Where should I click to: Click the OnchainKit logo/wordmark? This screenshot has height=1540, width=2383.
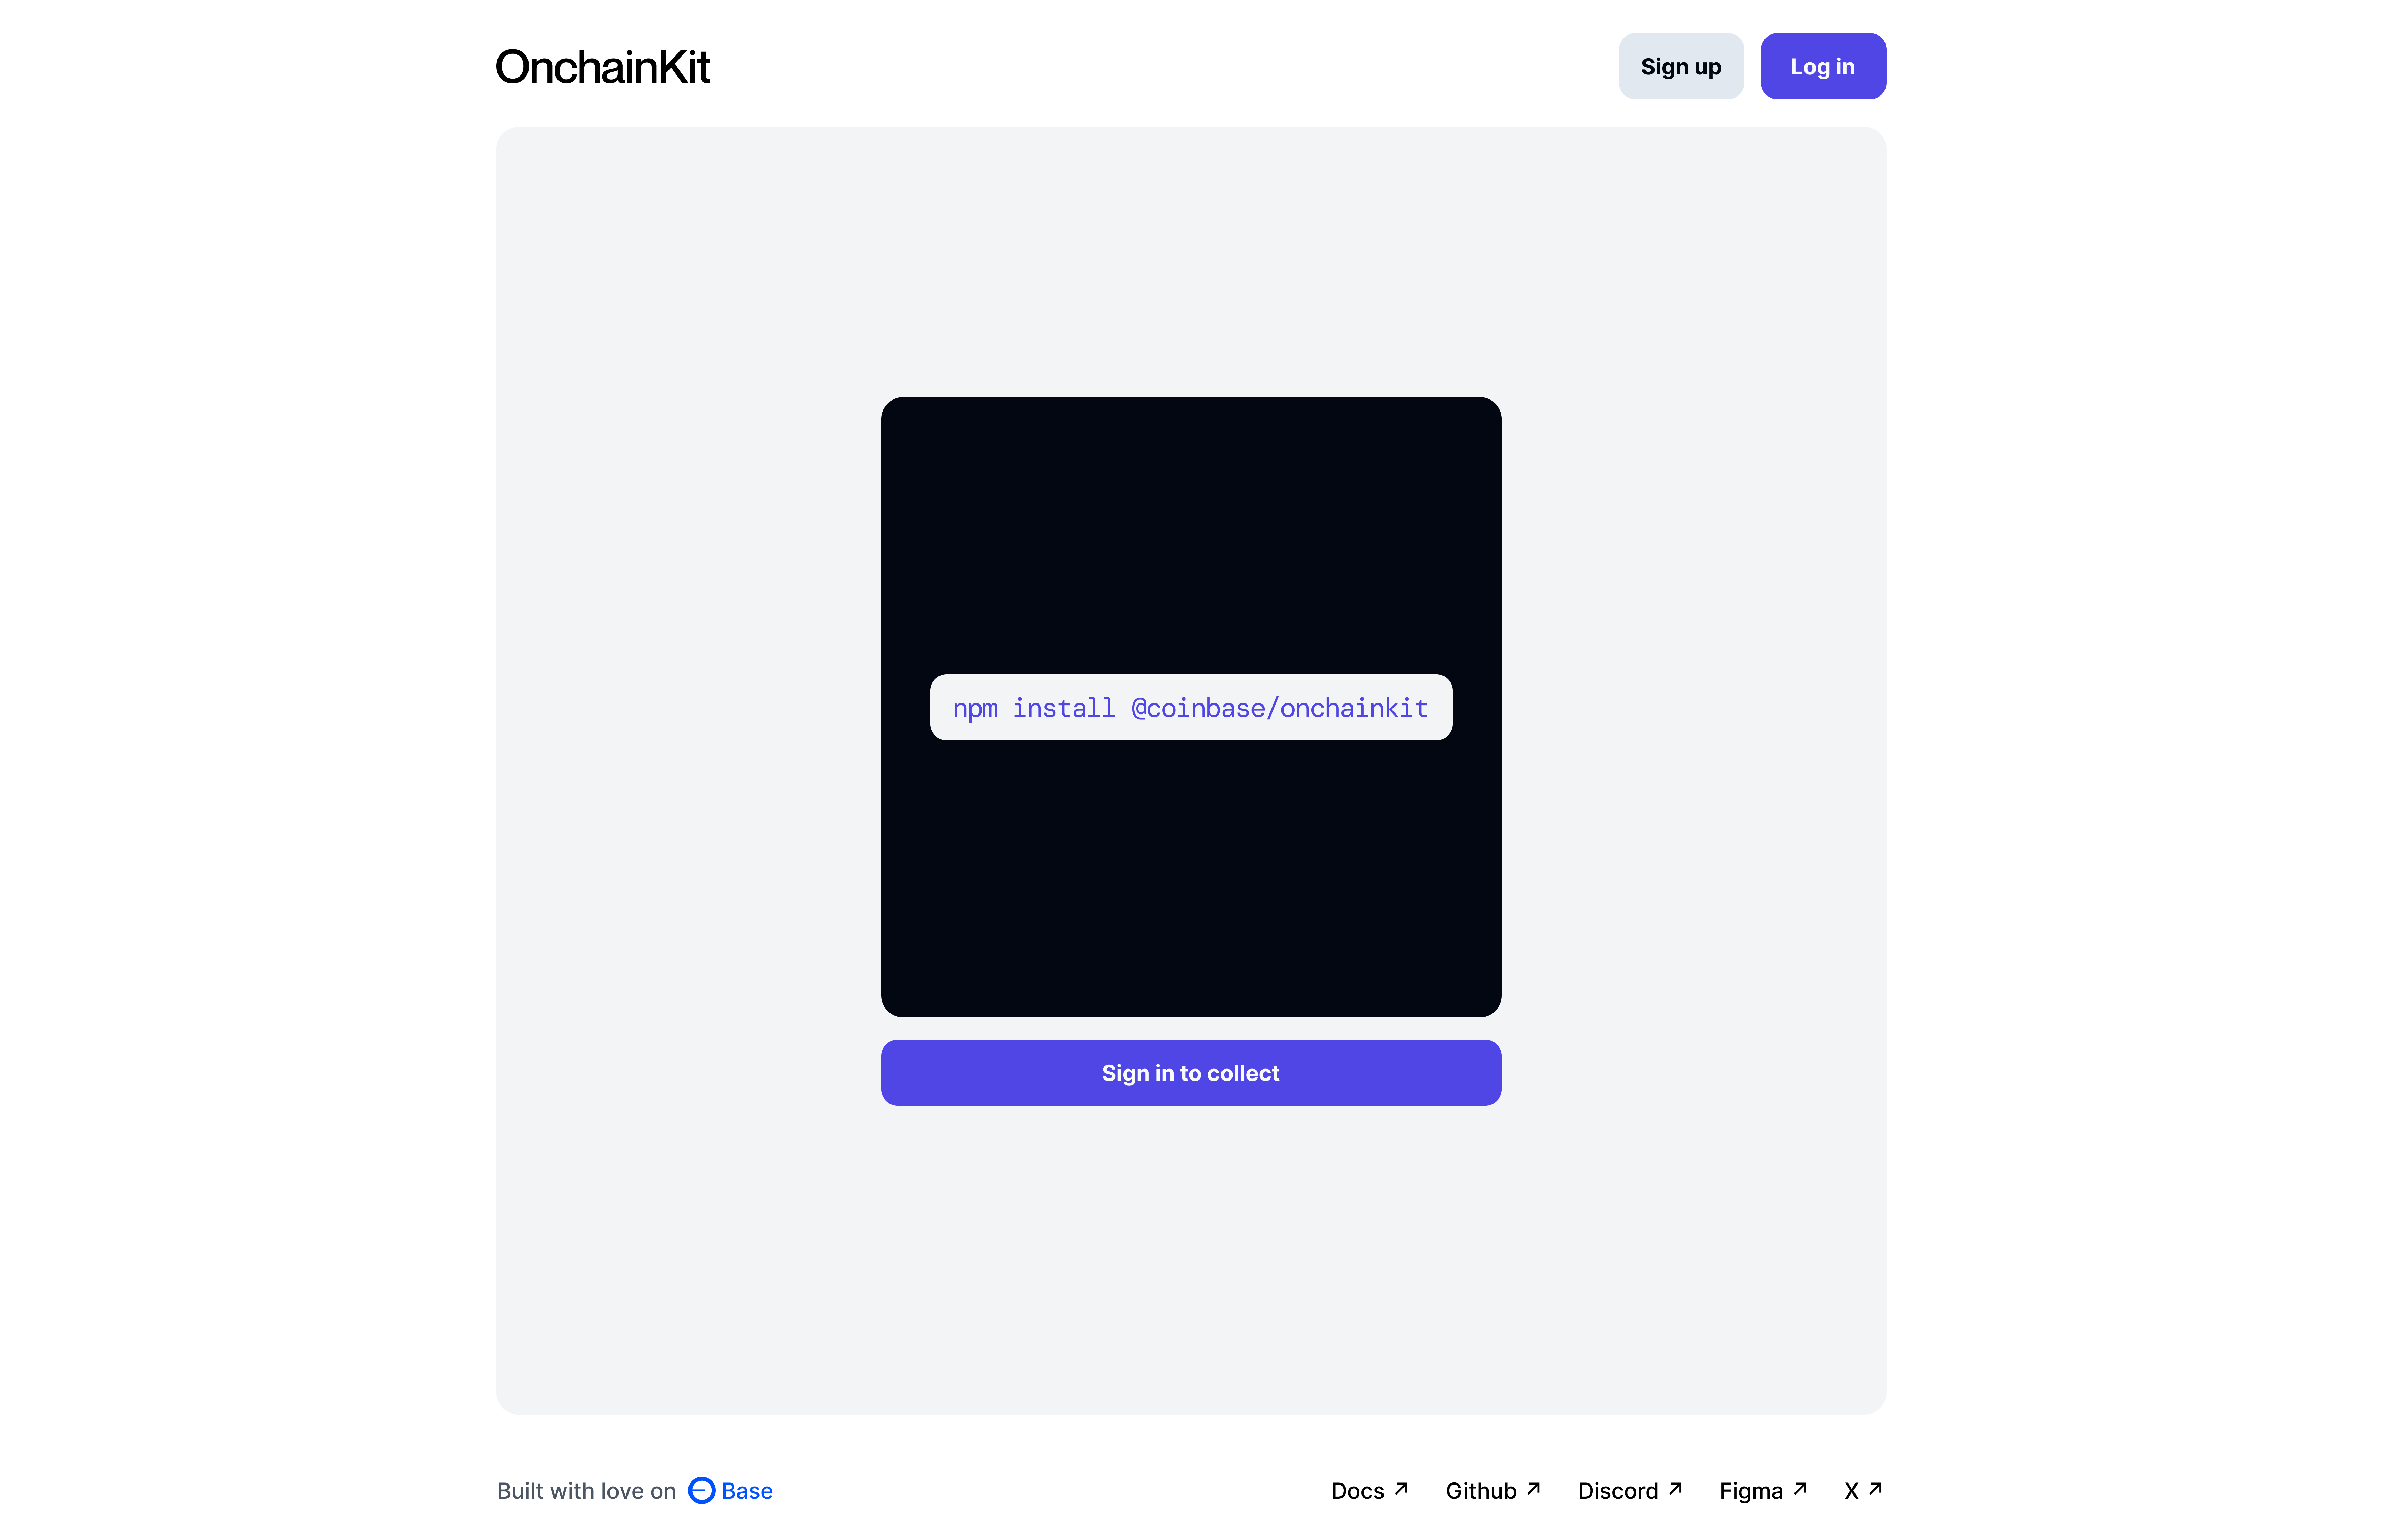click(603, 66)
